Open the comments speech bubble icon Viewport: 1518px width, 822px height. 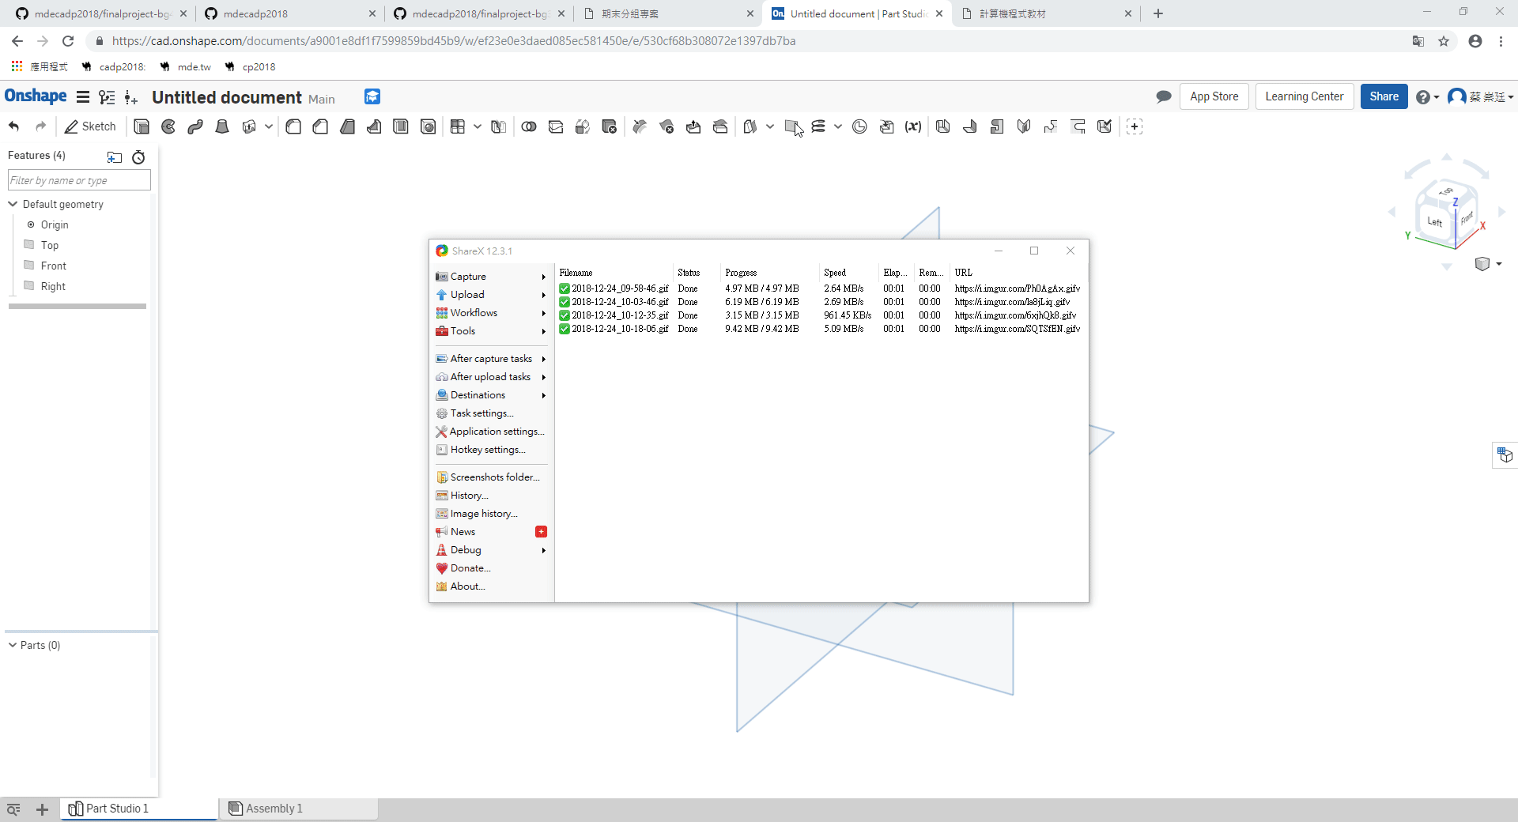click(x=1164, y=96)
